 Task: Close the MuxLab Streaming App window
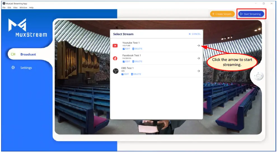point(271,3)
